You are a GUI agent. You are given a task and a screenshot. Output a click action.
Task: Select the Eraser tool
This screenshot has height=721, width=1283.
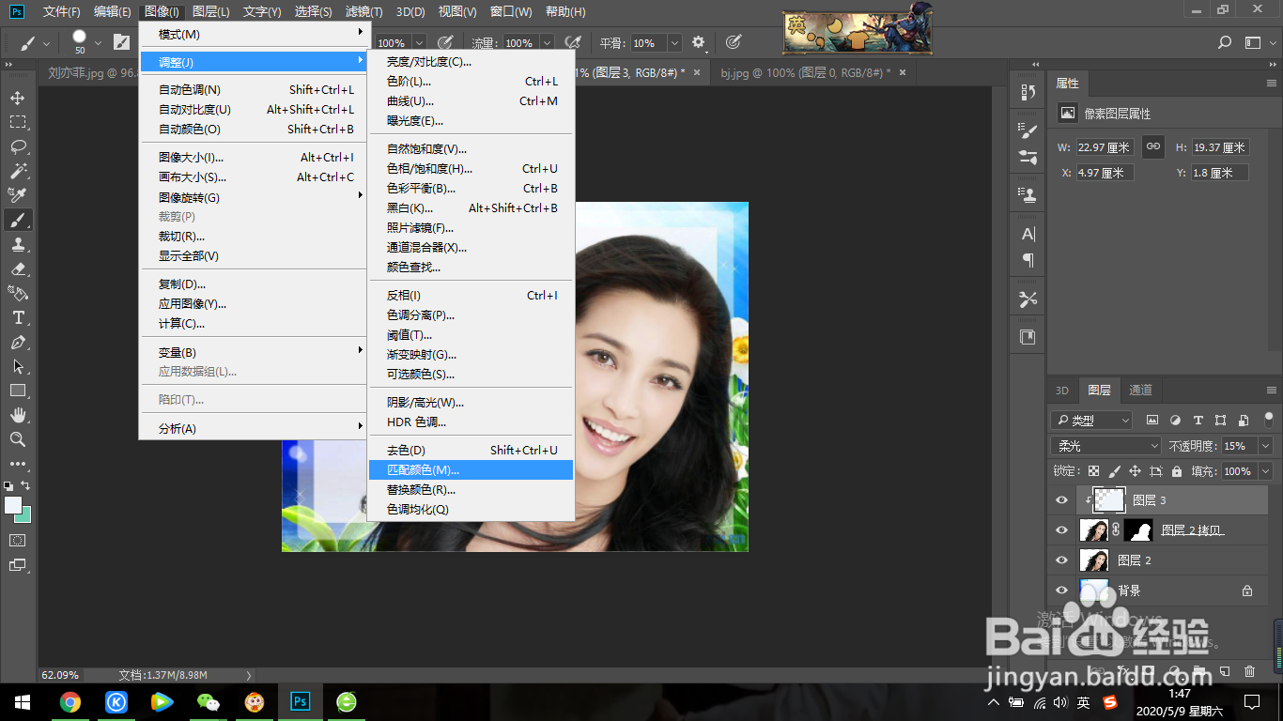pos(18,268)
